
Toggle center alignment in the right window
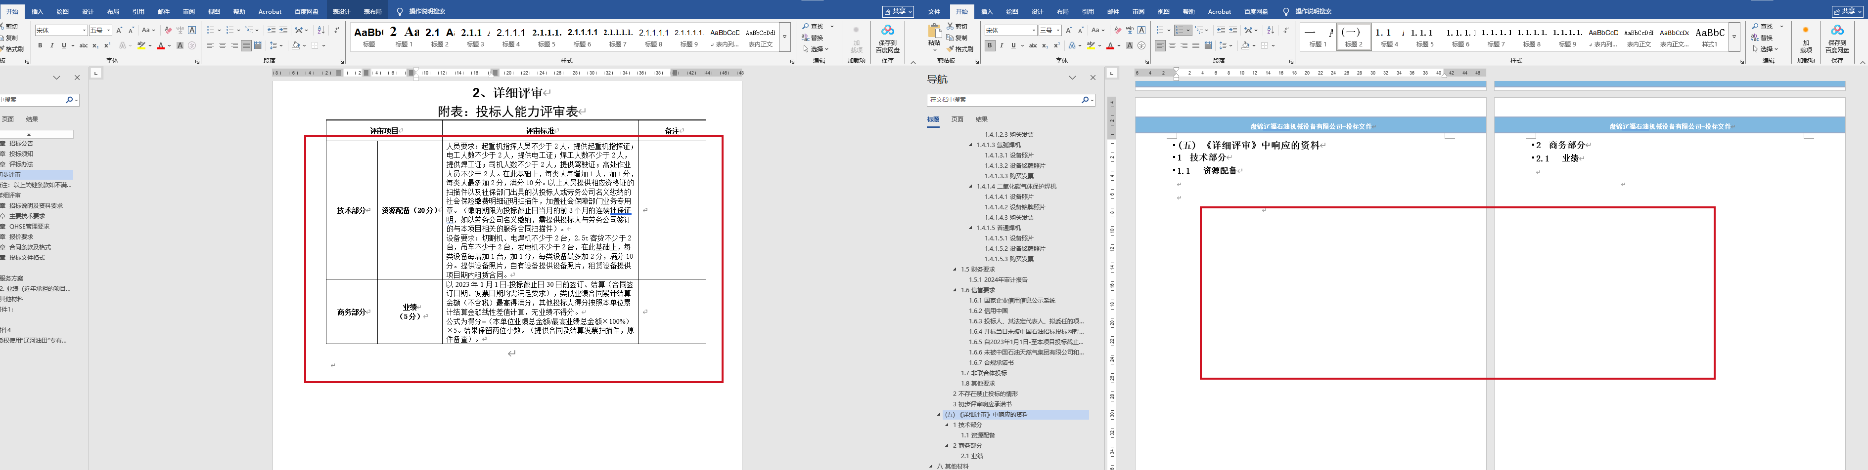[1172, 45]
